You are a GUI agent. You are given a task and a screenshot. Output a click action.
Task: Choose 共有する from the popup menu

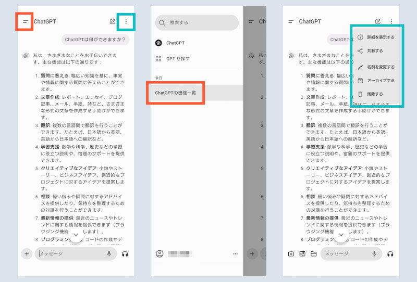[375, 50]
